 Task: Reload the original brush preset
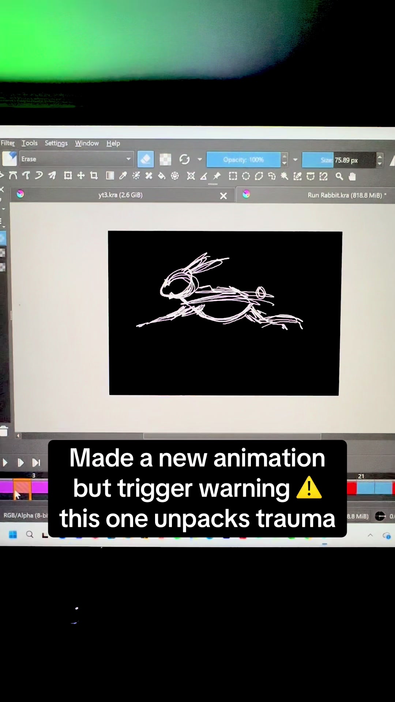[185, 159]
